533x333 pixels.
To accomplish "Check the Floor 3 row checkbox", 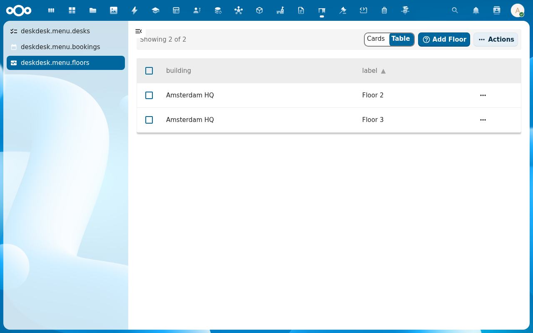I will (149, 120).
